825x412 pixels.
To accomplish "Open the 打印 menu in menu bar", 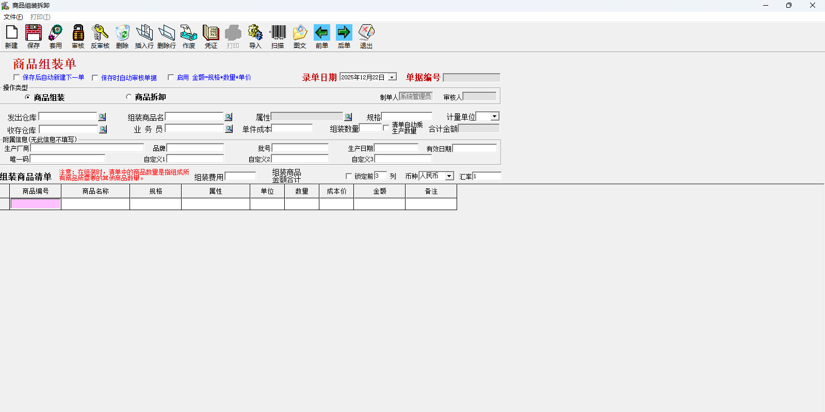I will pos(40,17).
